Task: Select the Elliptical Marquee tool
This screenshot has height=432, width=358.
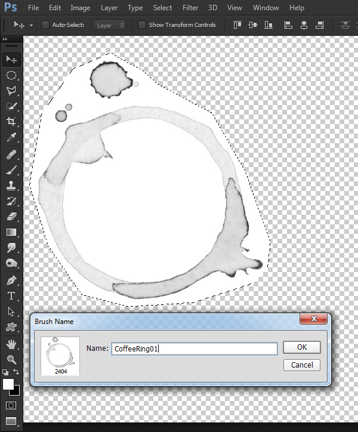Action: (x=11, y=75)
